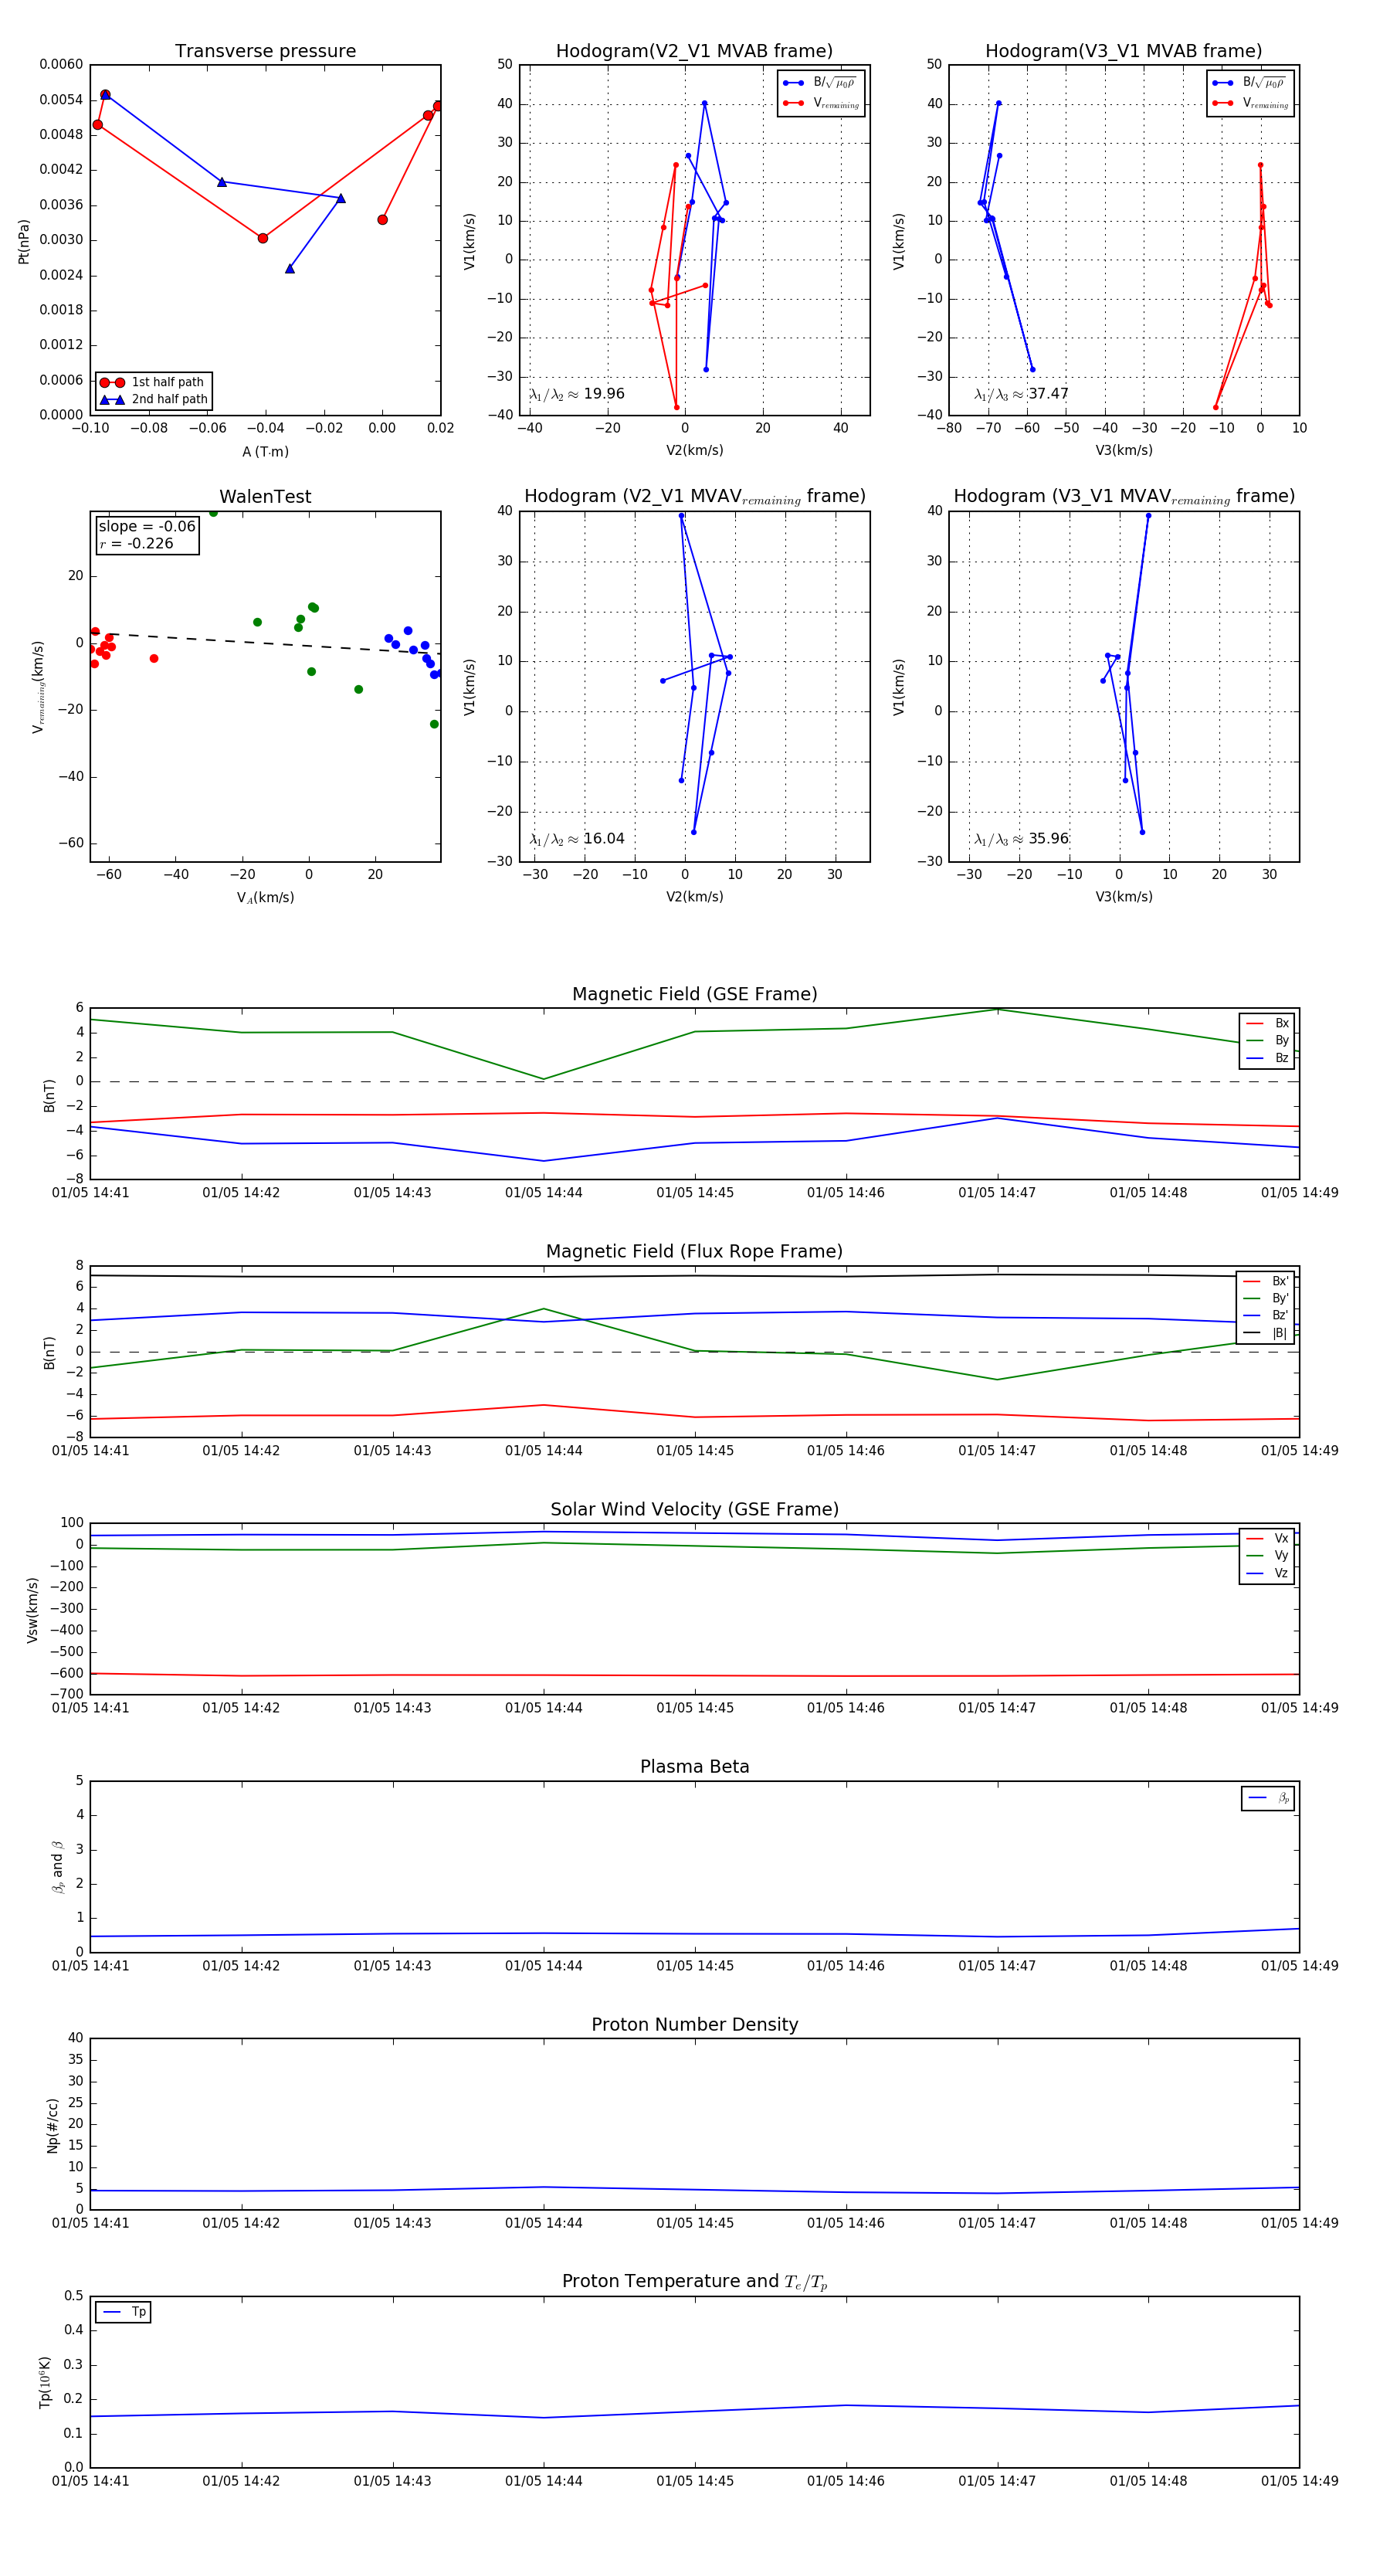
Task: Click the "Solar Wind Velocity (GSE Frame)" title
Action: 694,1509
